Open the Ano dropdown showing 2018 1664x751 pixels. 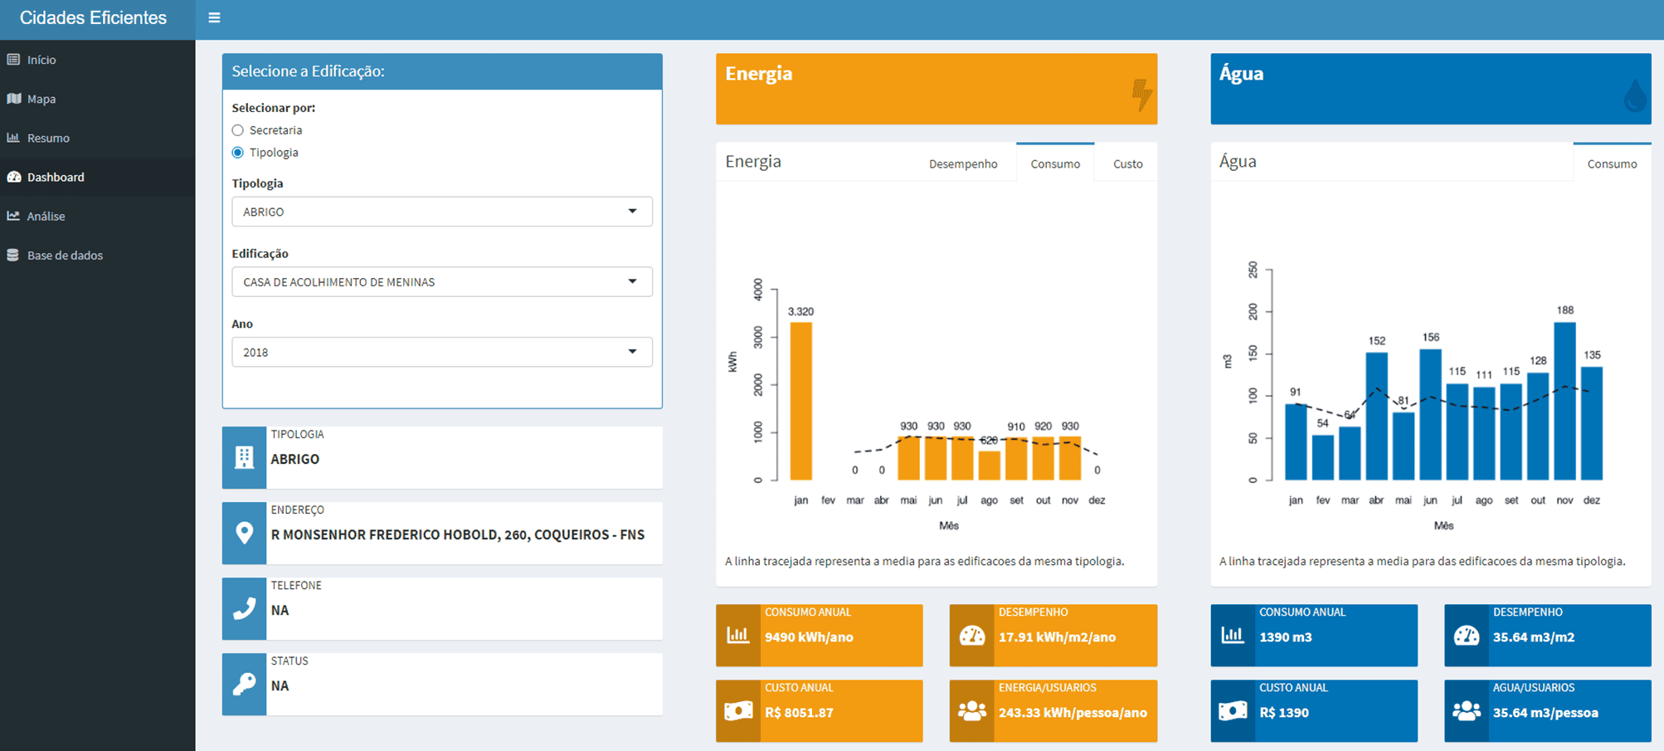click(442, 352)
